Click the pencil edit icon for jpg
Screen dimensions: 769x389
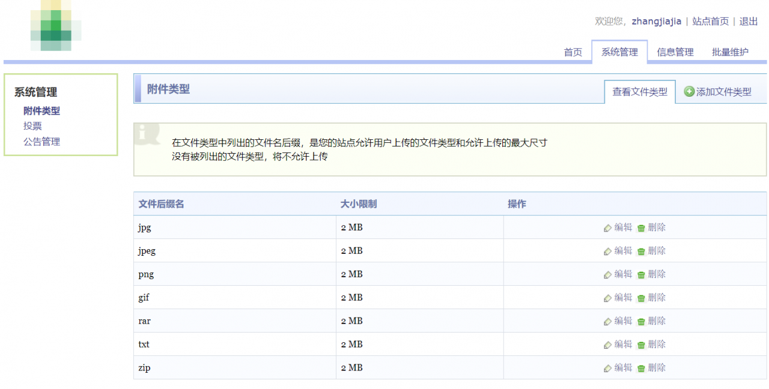point(607,228)
